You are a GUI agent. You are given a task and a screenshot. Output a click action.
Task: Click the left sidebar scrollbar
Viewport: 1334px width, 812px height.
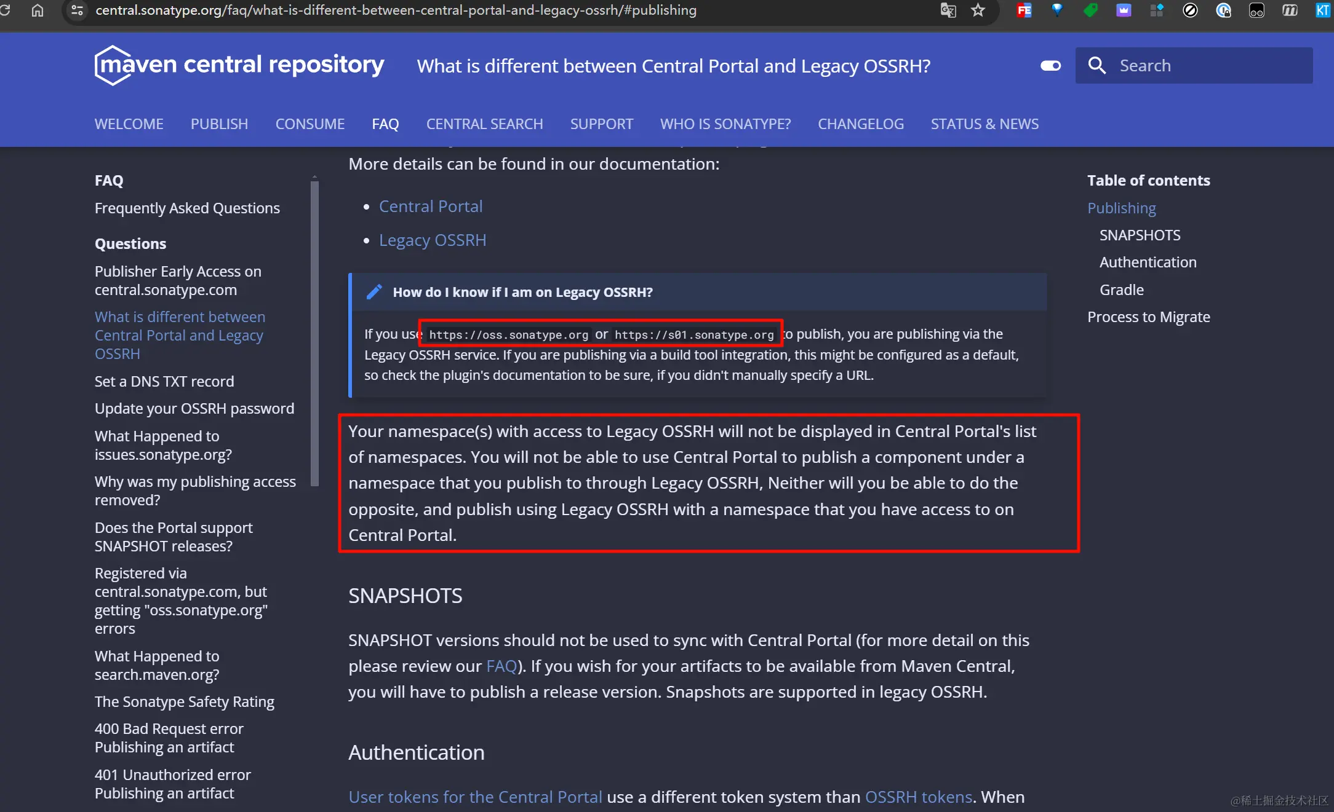315,332
